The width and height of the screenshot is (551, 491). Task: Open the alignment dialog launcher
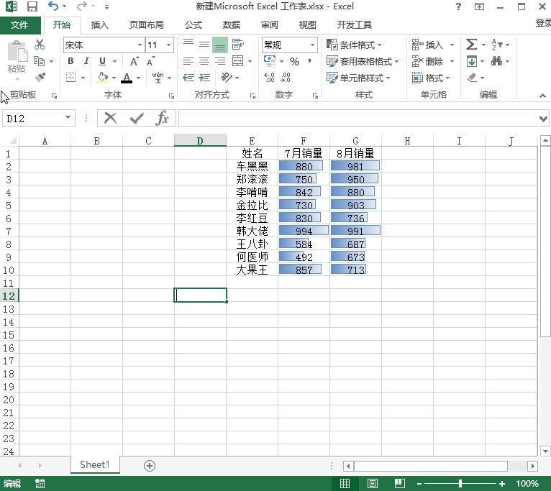[x=252, y=96]
